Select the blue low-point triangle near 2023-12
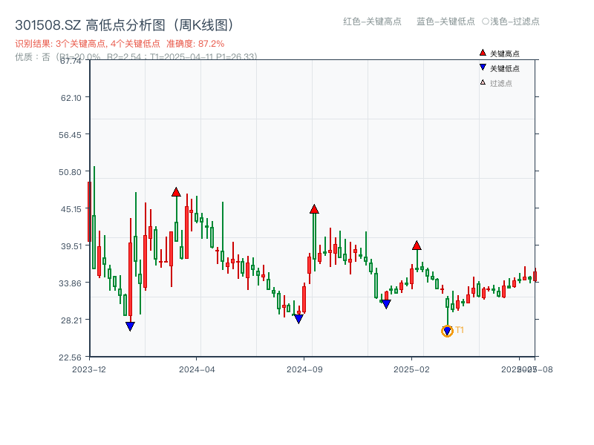 coord(131,326)
